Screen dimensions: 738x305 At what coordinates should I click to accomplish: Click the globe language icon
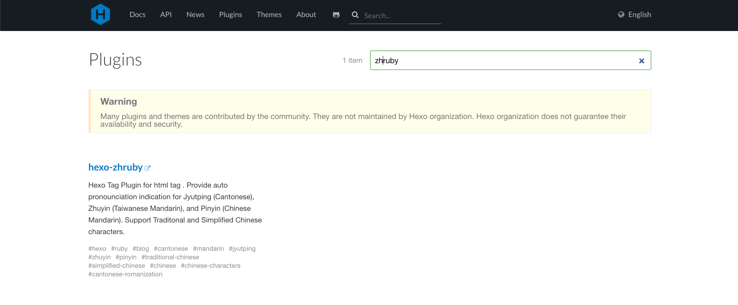(621, 15)
